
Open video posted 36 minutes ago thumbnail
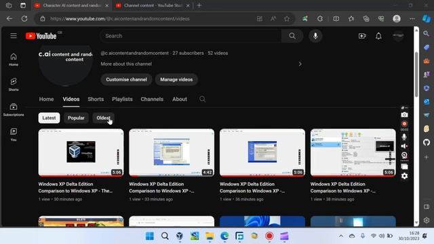click(x=262, y=152)
